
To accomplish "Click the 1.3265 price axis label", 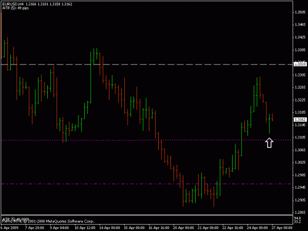I will tap(300, 87).
